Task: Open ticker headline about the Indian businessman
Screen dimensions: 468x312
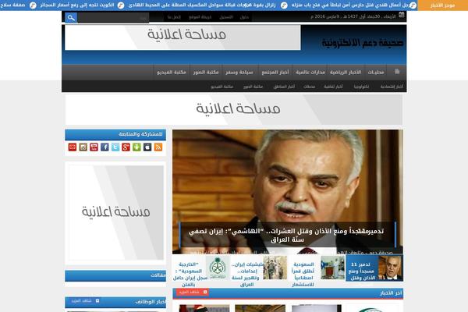Action: tap(350, 5)
